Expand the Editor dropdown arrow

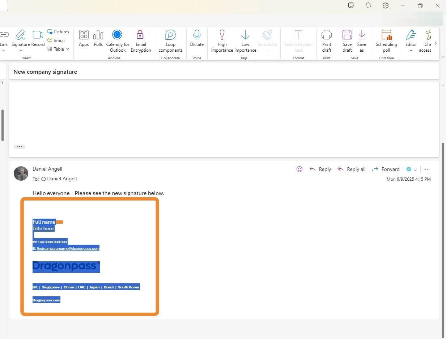tap(411, 50)
